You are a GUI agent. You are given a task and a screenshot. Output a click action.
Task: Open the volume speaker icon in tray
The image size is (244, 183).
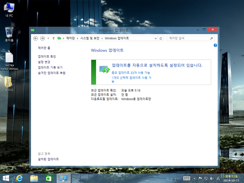click(x=212, y=178)
